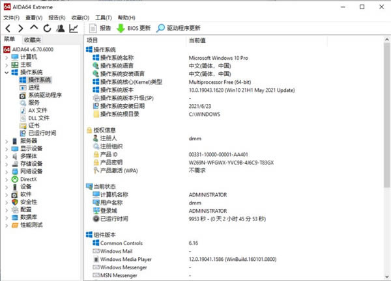
Task: Expand the 主板 tree node
Action: tap(6, 64)
